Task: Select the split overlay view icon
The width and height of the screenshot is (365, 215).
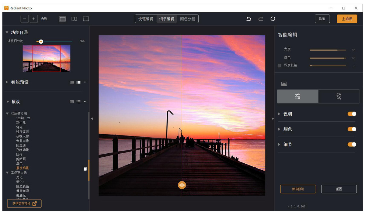Action: 86,19
